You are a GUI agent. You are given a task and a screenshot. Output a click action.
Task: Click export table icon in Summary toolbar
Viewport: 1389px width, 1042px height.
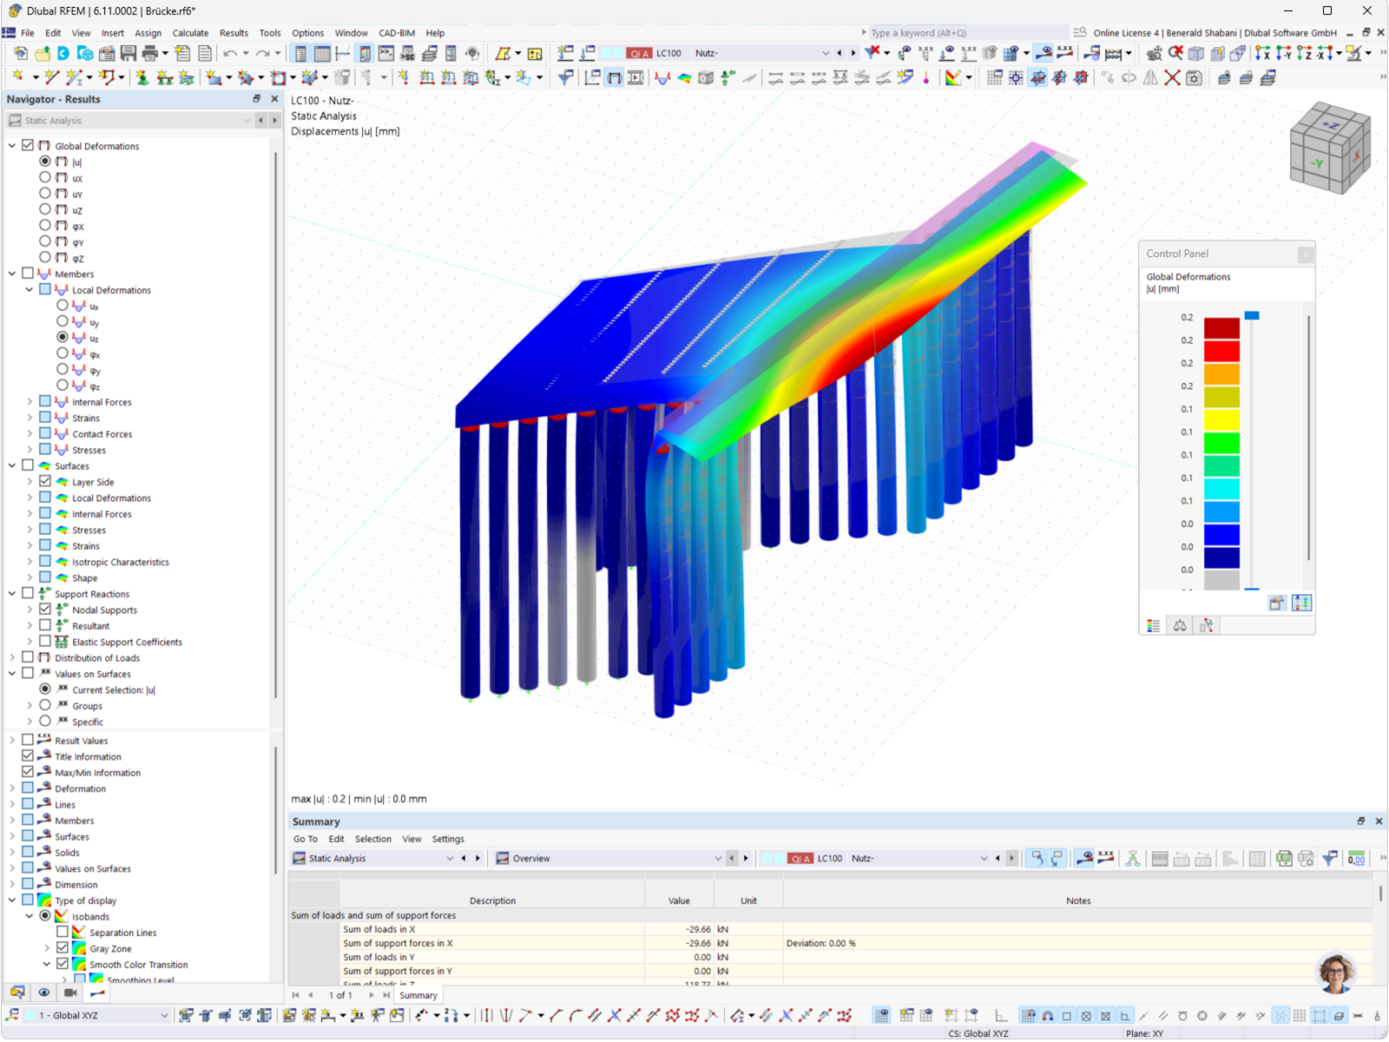pyautogui.click(x=1284, y=859)
